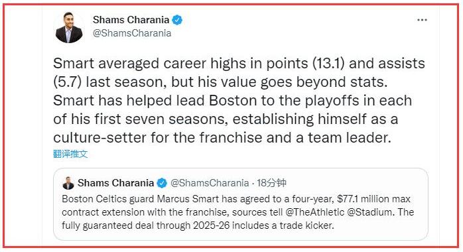This screenshot has height=252, width=463.
Task: Click @ShamsCharania handle in quoted tweet
Action: tap(210, 183)
